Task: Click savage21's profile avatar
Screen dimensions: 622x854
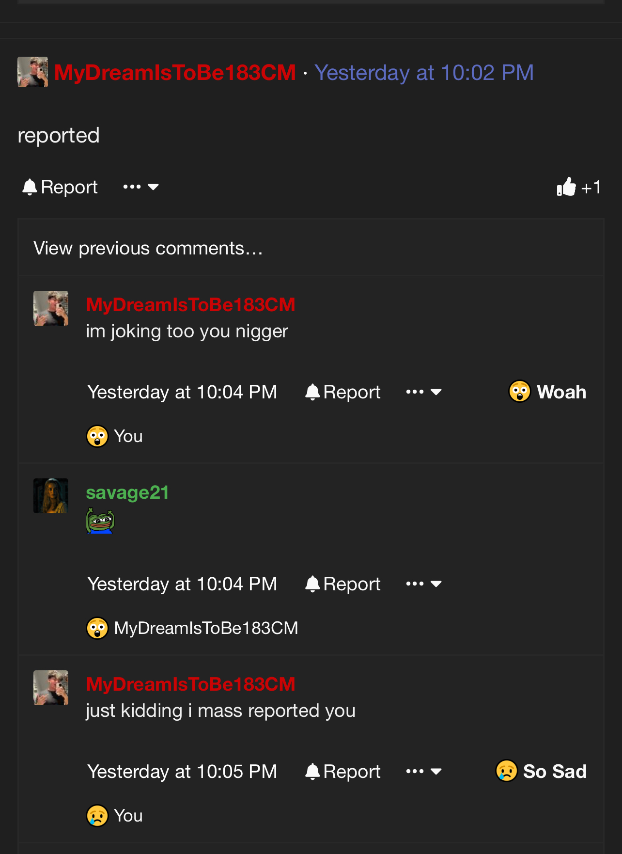Action: [51, 496]
